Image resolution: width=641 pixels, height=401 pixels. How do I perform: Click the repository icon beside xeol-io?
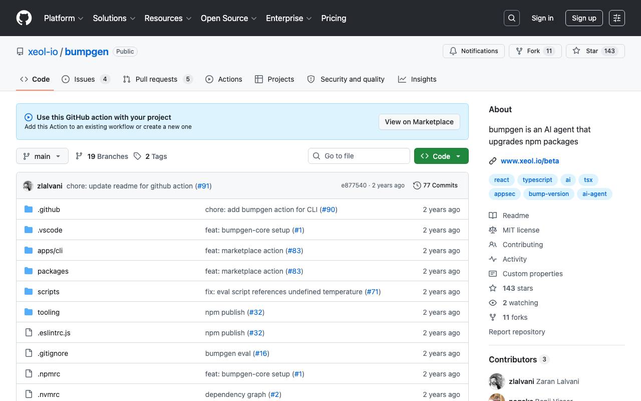pos(20,52)
